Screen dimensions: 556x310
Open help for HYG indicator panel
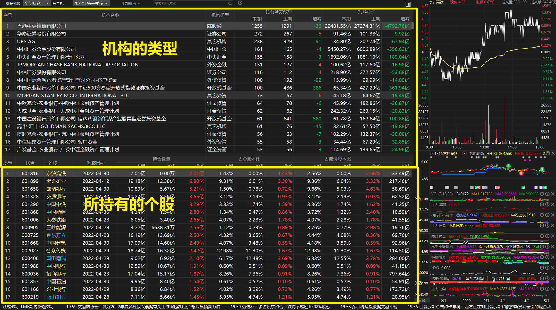[547, 268]
